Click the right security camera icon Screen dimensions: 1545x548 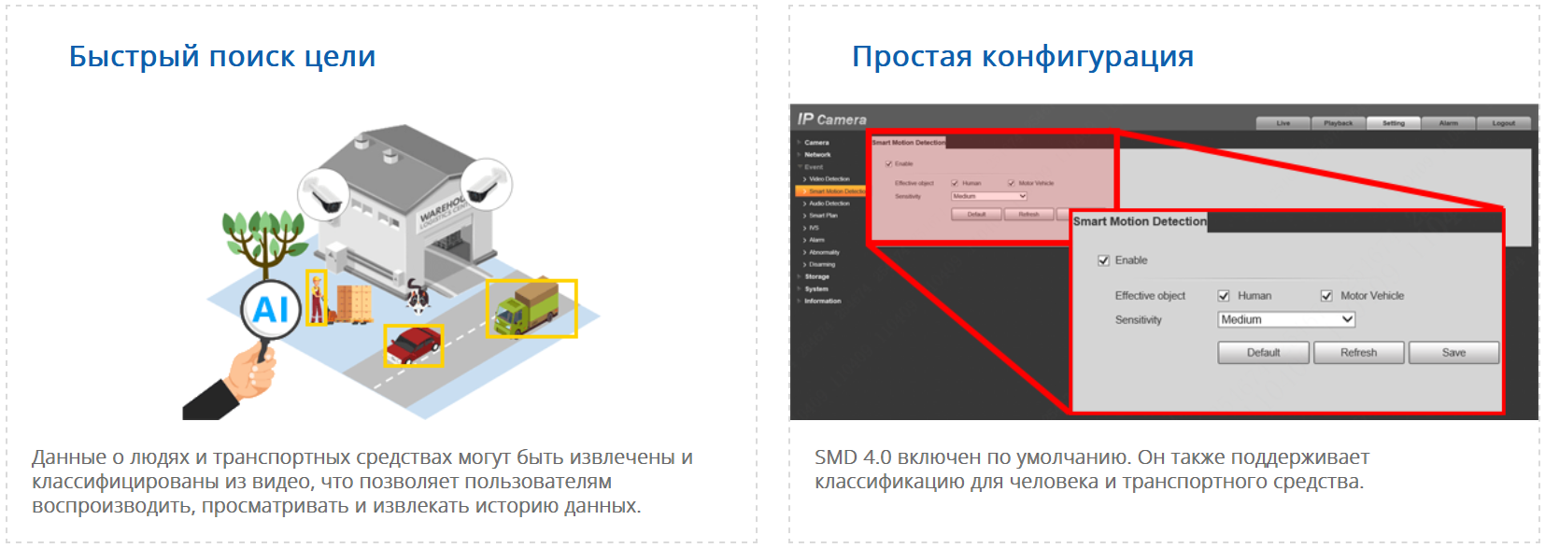pyautogui.click(x=485, y=184)
